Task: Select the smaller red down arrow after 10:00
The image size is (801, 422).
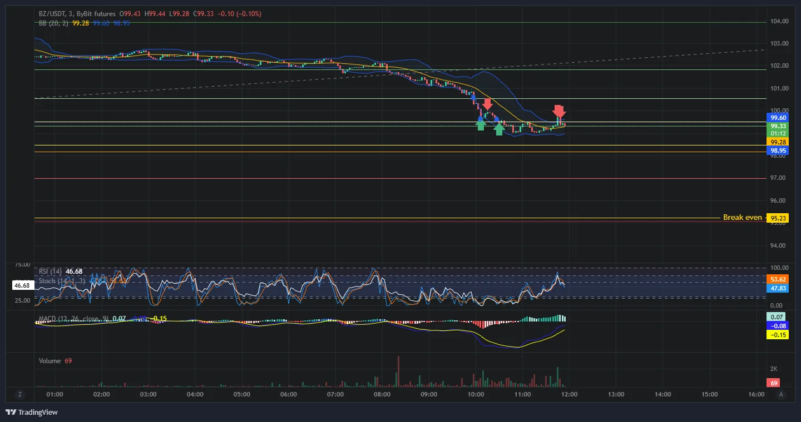Action: click(x=487, y=104)
